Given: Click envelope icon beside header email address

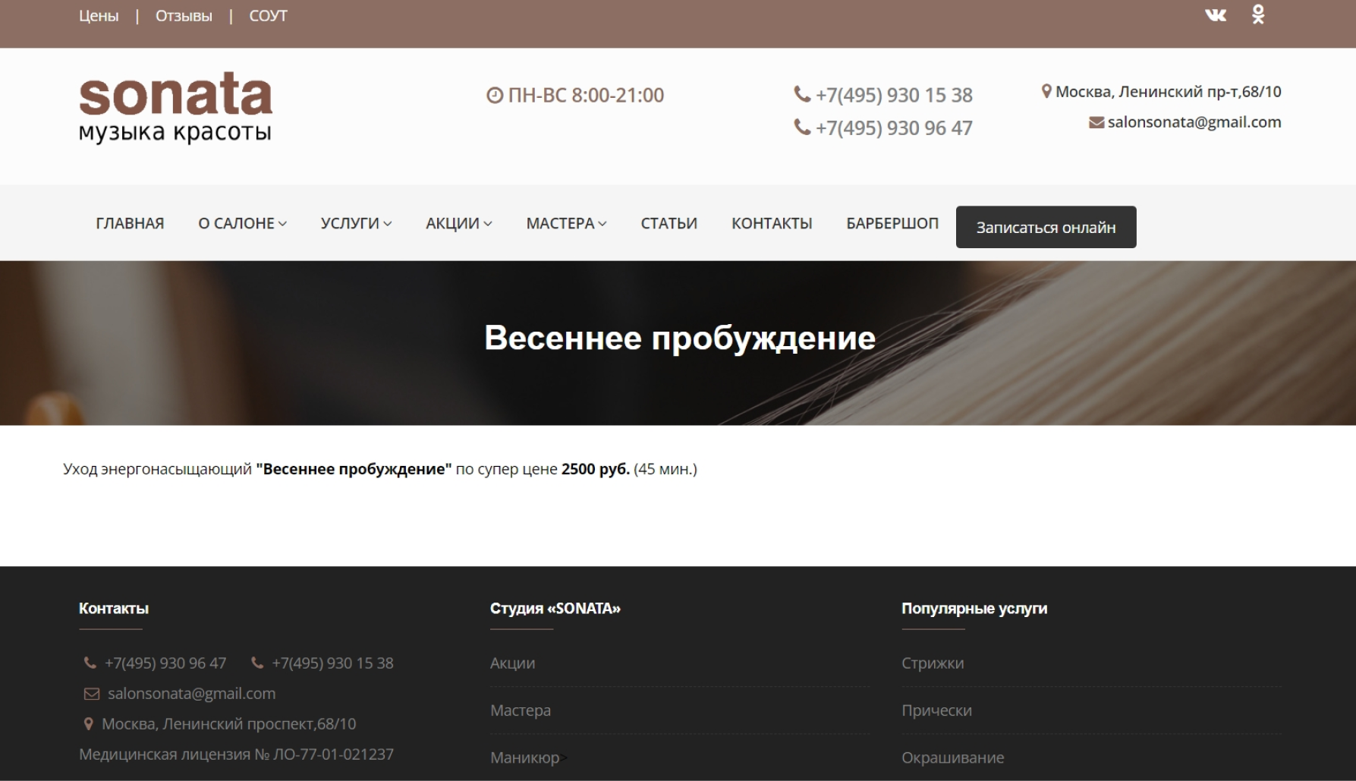Looking at the screenshot, I should pos(1096,122).
